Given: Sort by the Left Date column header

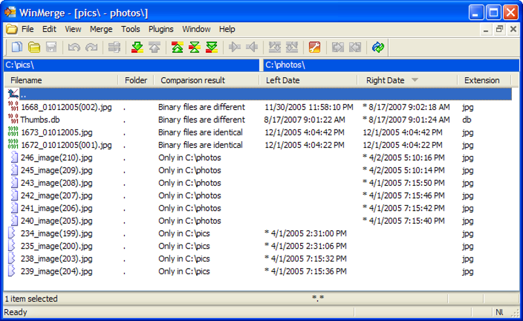Looking at the screenshot, I should click(x=308, y=80).
